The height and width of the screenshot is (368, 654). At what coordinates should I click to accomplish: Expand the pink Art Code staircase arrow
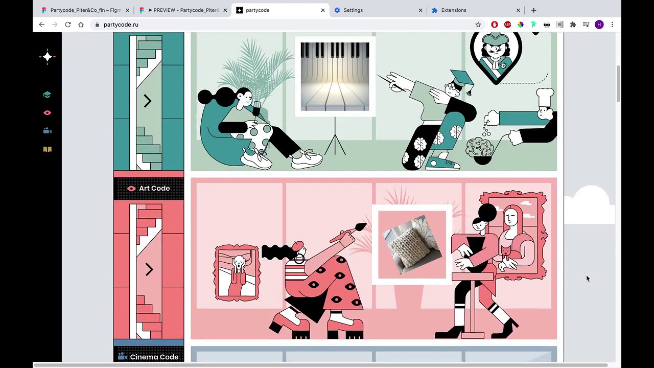point(149,269)
